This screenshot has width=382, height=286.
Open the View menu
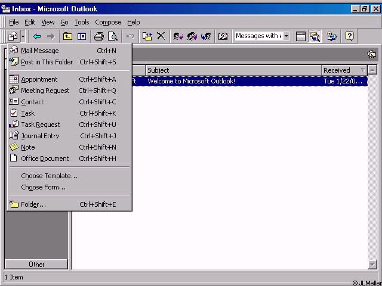(48, 22)
